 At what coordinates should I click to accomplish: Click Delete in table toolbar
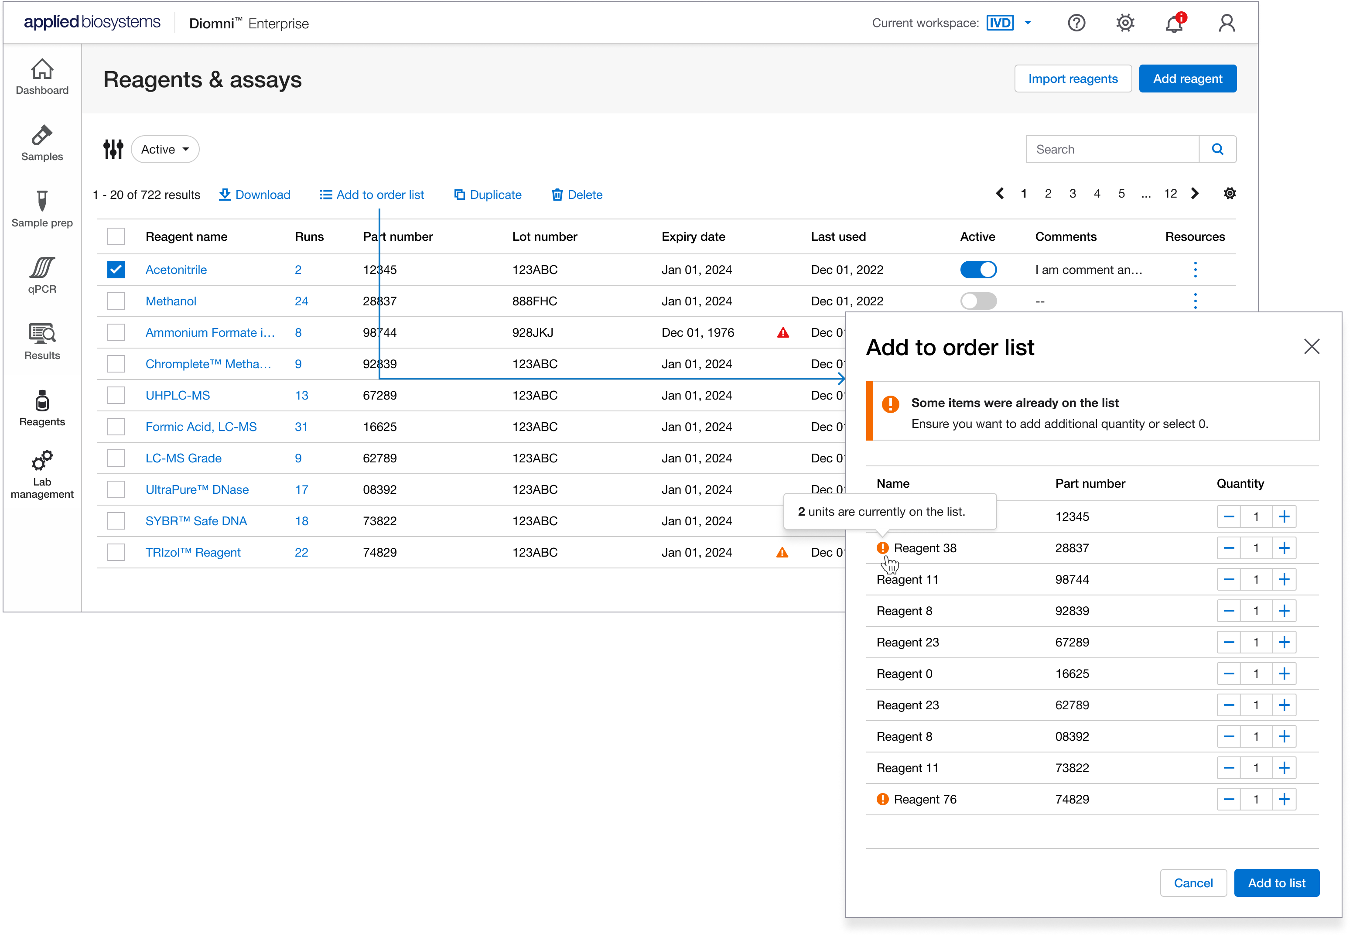coord(577,195)
